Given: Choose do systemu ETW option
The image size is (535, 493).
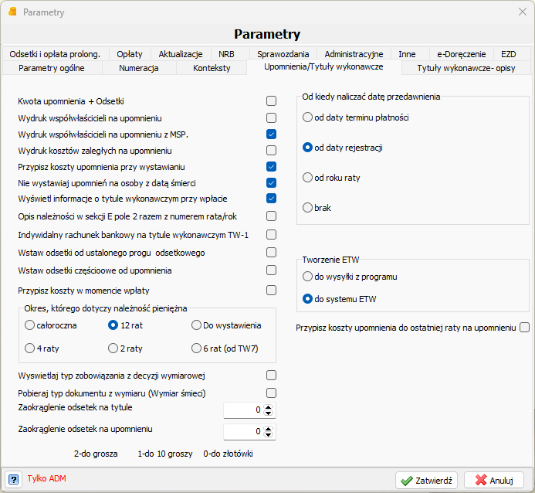Looking at the screenshot, I should pos(307,299).
